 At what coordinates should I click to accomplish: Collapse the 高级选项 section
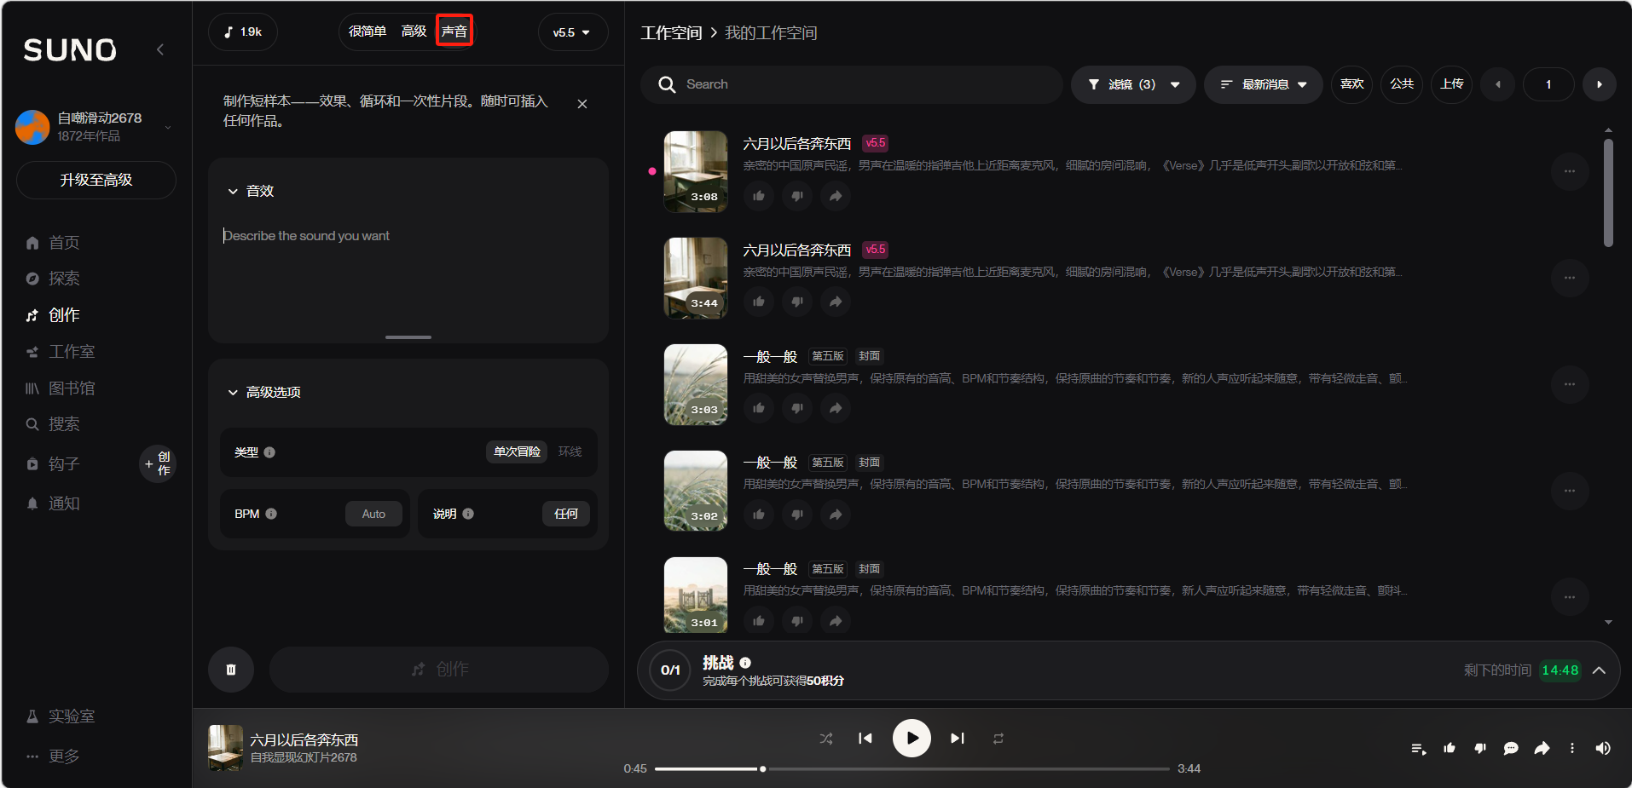[x=233, y=393]
